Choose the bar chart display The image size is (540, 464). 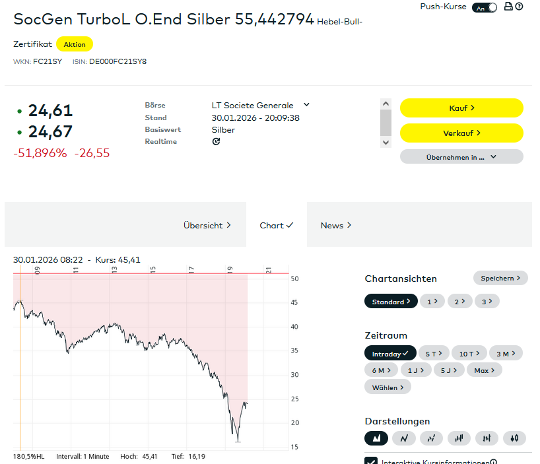coord(459,438)
